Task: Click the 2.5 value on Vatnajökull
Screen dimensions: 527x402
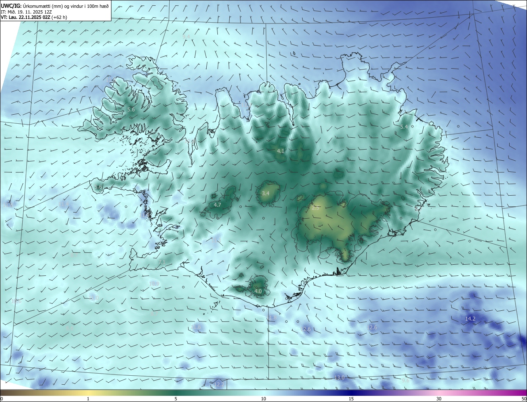Action: [x=315, y=208]
